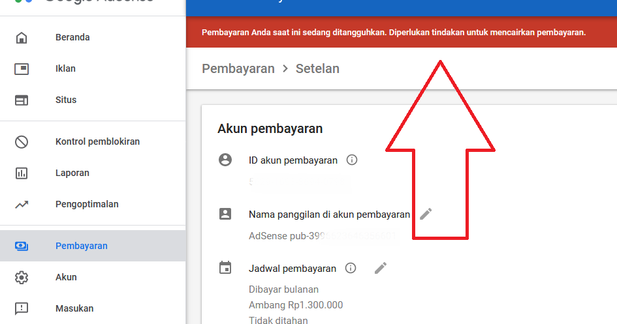Click the Laporan report chart icon

[22, 173]
